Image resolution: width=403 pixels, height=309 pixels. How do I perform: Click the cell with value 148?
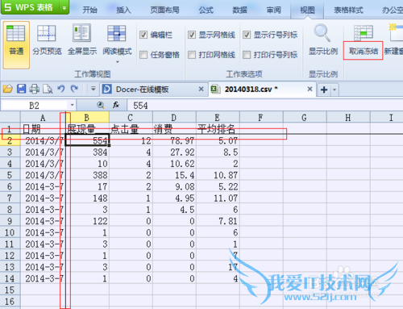pos(87,198)
